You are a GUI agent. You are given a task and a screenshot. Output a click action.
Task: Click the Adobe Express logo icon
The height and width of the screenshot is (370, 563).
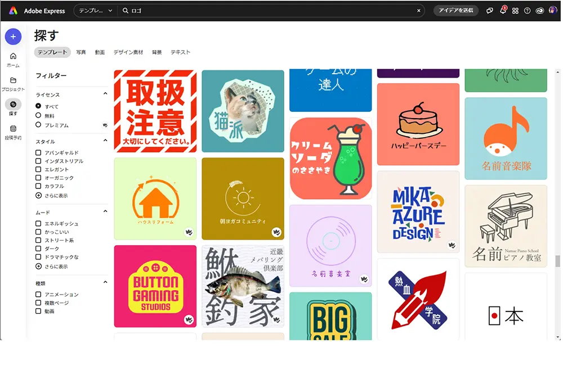click(13, 11)
